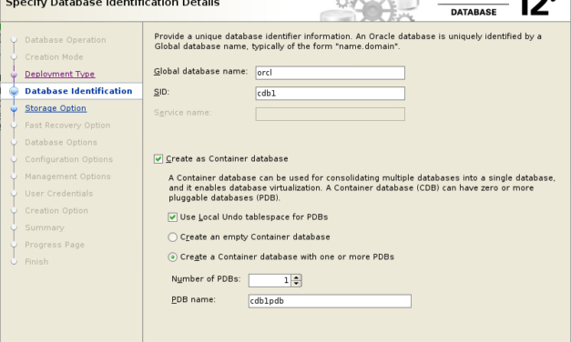
Task: Select the Database Identification step
Action: coord(78,91)
